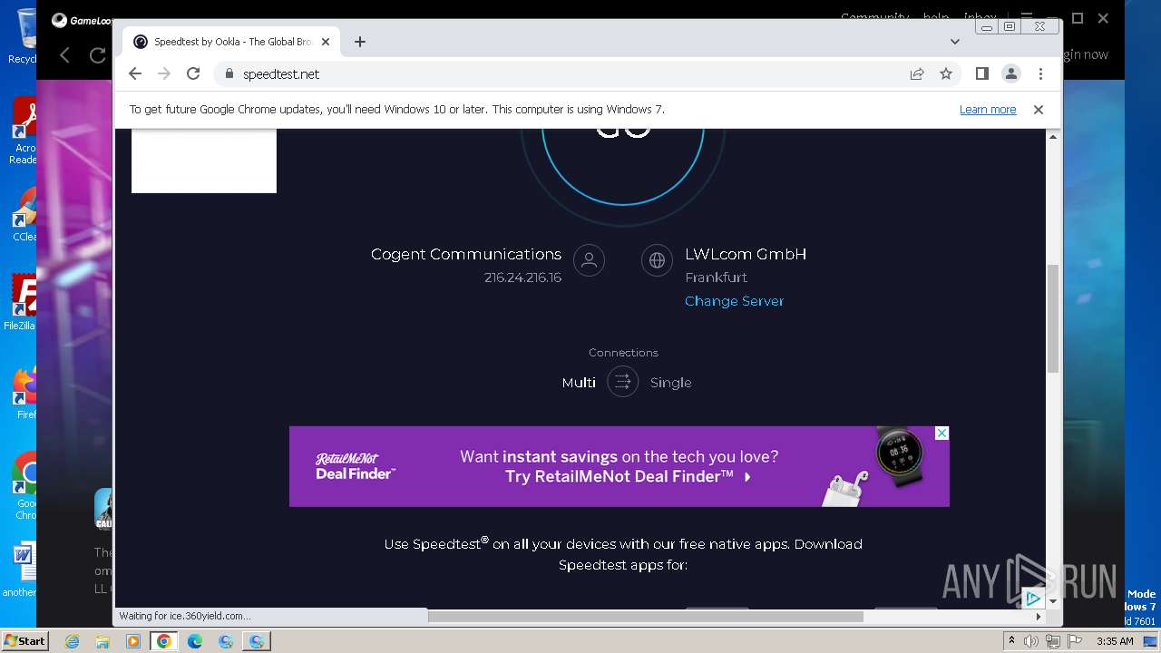
Task: Open the RetailMeNot Deal Finder banner ad
Action: (620, 466)
